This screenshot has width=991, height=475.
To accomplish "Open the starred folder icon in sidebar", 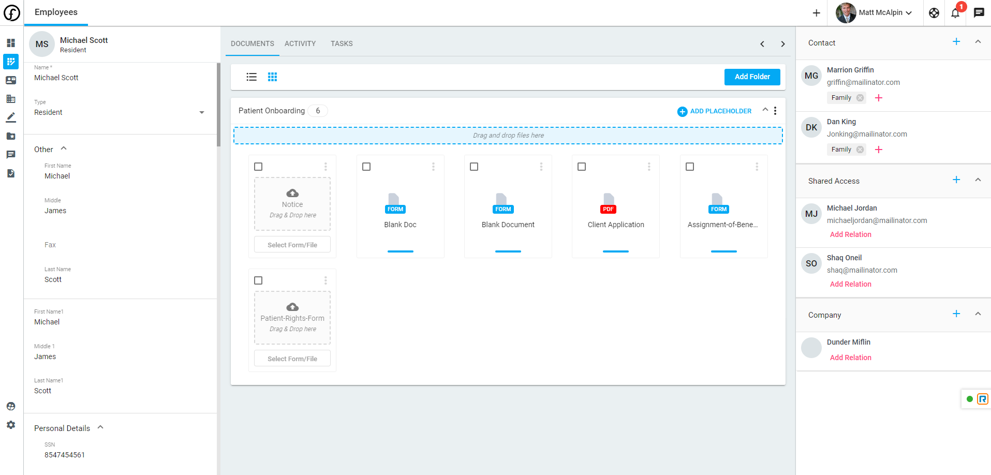I will click(x=10, y=136).
